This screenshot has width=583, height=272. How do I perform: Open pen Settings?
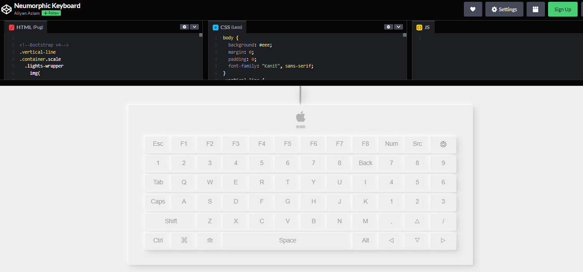point(504,9)
